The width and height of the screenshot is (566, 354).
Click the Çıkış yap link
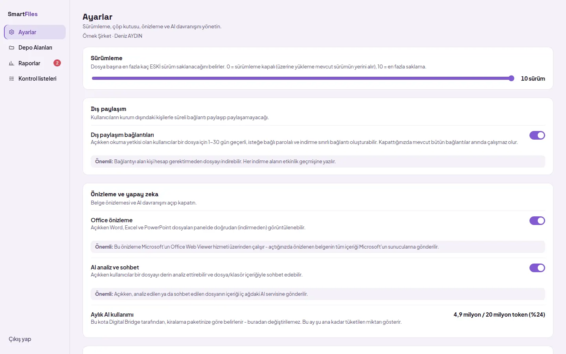[x=20, y=339]
